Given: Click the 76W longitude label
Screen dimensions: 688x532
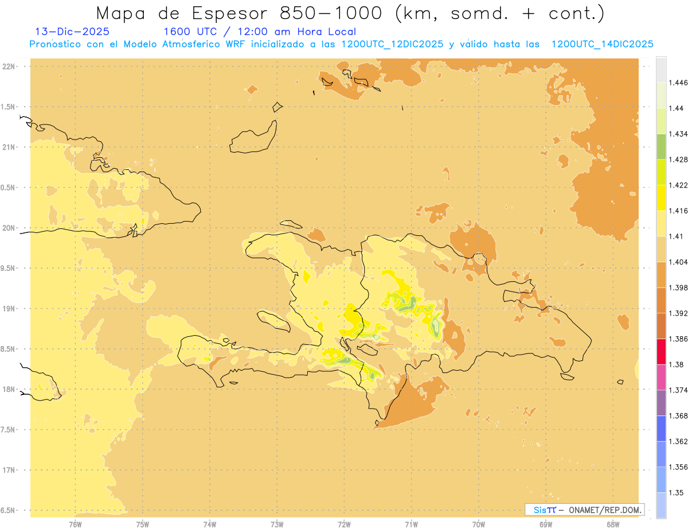Looking at the screenshot, I should (x=75, y=524).
